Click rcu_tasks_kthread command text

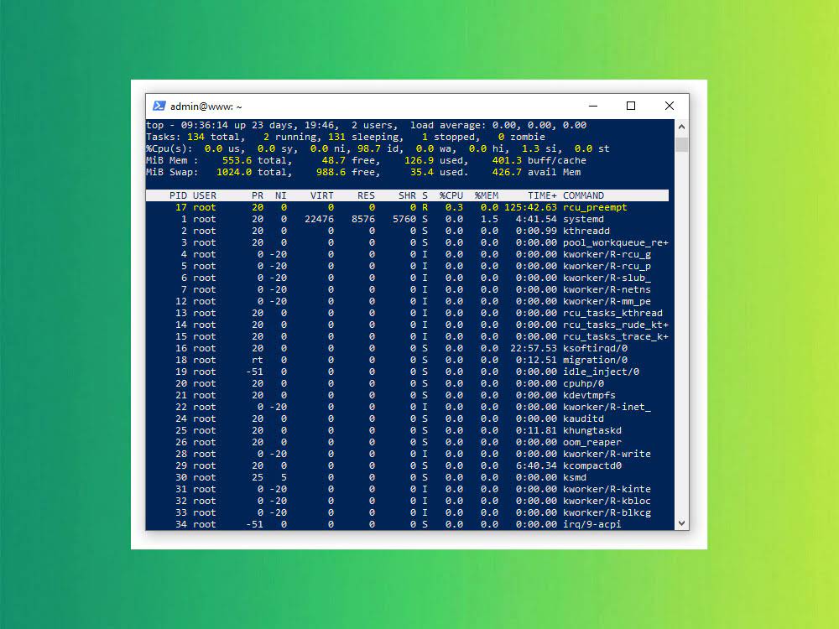612,314
